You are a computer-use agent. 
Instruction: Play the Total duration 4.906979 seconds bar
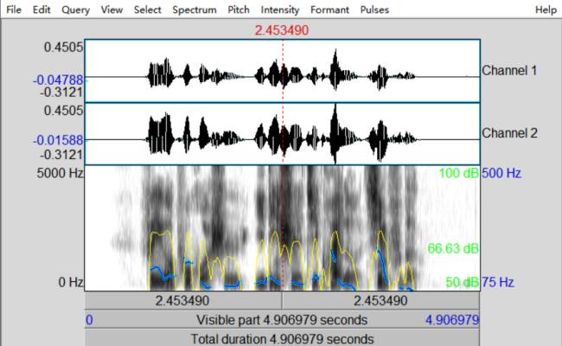[282, 337]
